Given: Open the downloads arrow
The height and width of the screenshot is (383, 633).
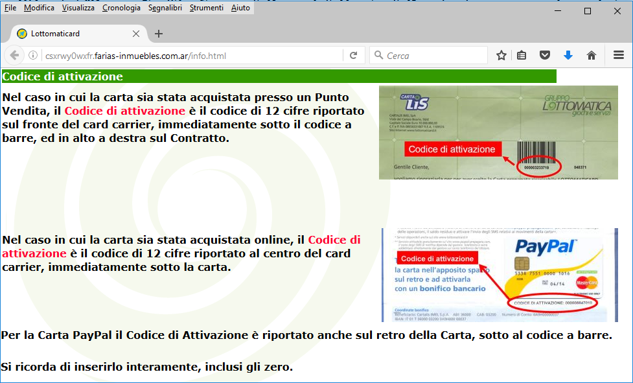Looking at the screenshot, I should pyautogui.click(x=568, y=55).
